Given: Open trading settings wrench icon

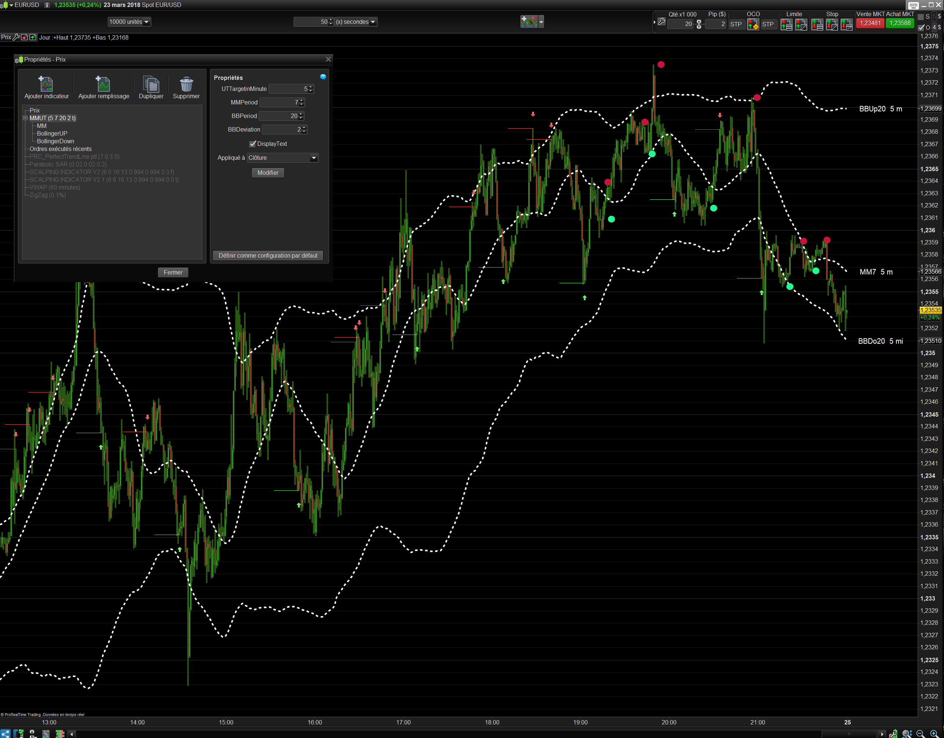Looking at the screenshot, I should [661, 22].
